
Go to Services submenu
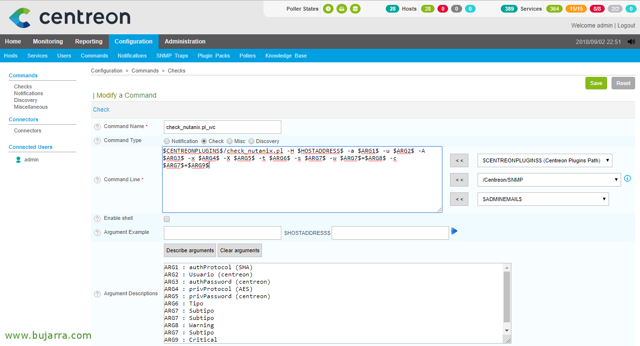(37, 56)
